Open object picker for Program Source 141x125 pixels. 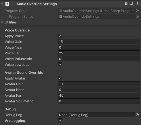tap(137, 11)
